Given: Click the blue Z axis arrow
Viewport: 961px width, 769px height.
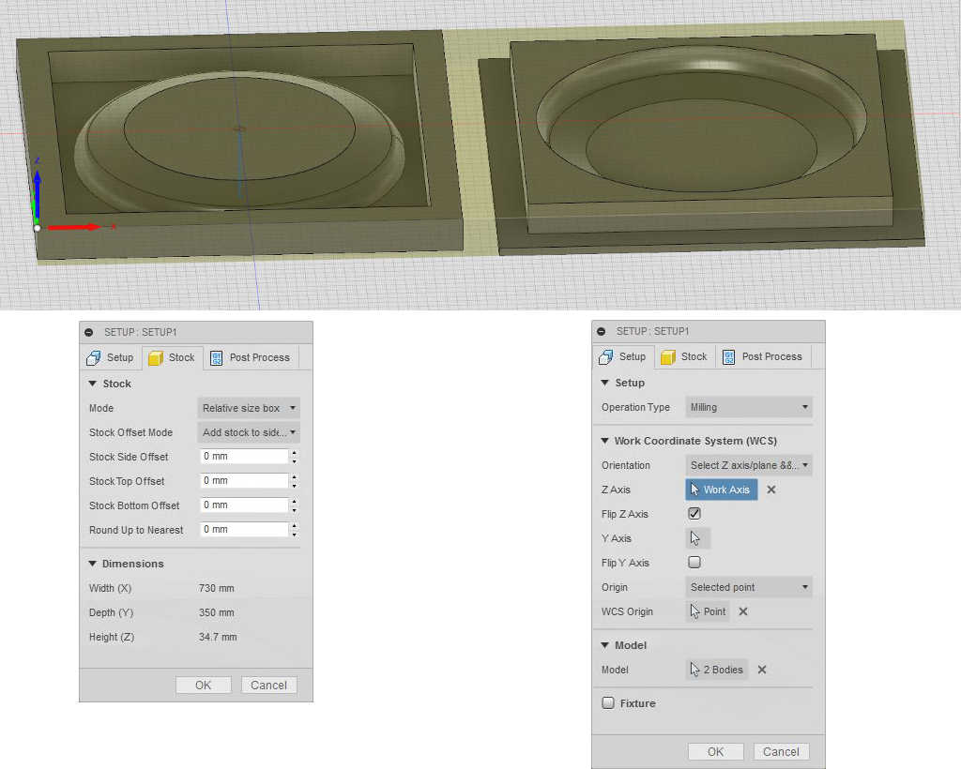Looking at the screenshot, I should [x=37, y=195].
